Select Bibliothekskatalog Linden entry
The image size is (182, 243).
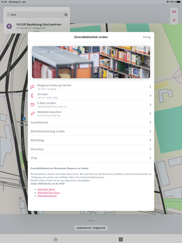coord(91,131)
